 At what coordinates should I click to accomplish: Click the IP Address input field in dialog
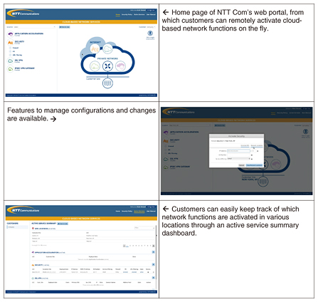(x=238, y=151)
